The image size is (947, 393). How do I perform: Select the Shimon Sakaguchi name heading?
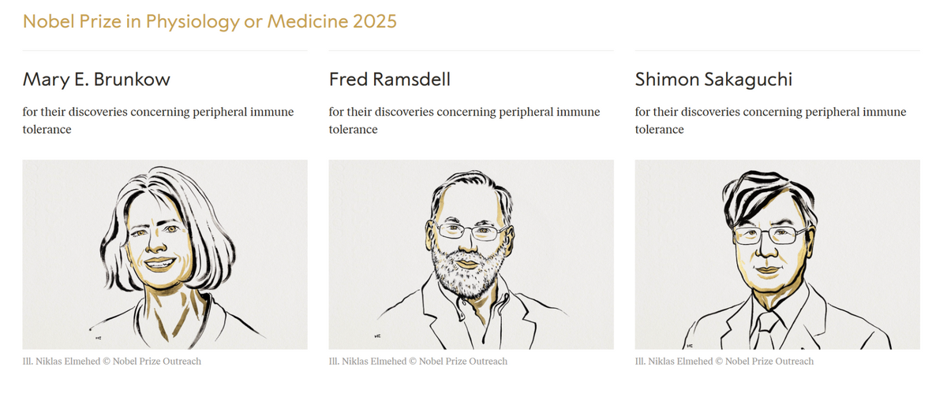pyautogui.click(x=713, y=80)
